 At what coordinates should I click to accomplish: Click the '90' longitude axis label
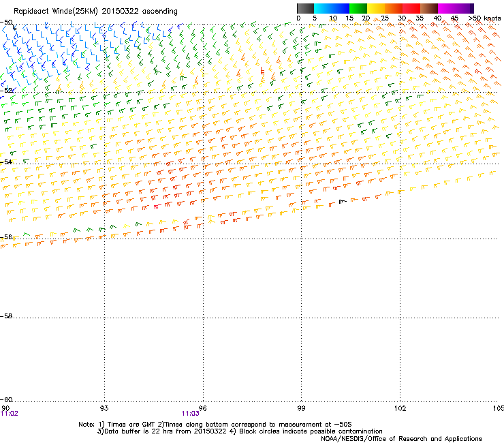point(5,408)
